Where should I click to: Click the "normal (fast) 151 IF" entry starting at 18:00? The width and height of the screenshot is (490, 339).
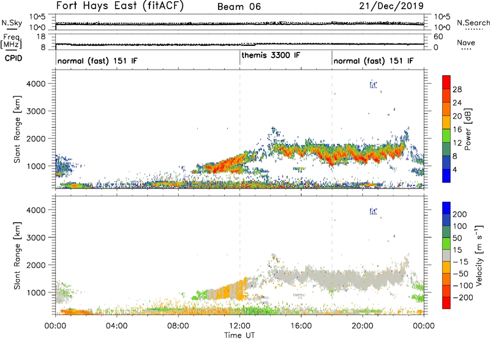[x=374, y=61]
